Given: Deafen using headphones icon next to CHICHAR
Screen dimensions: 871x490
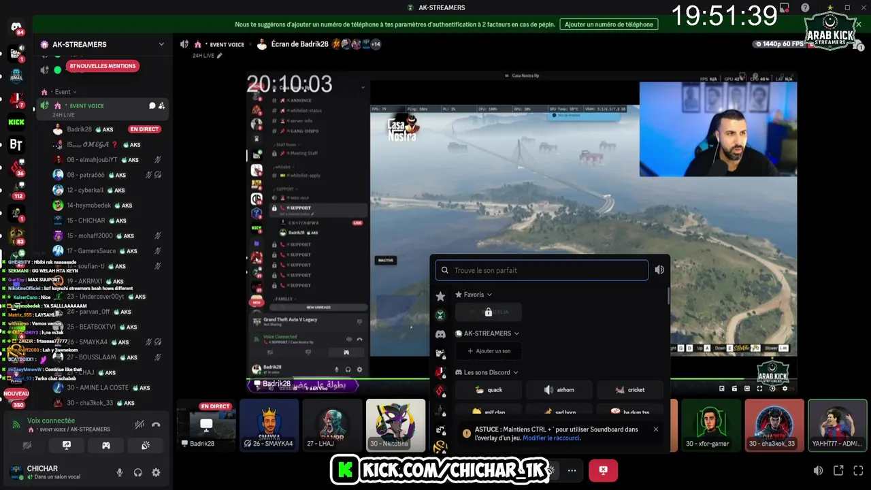Looking at the screenshot, I should (138, 472).
